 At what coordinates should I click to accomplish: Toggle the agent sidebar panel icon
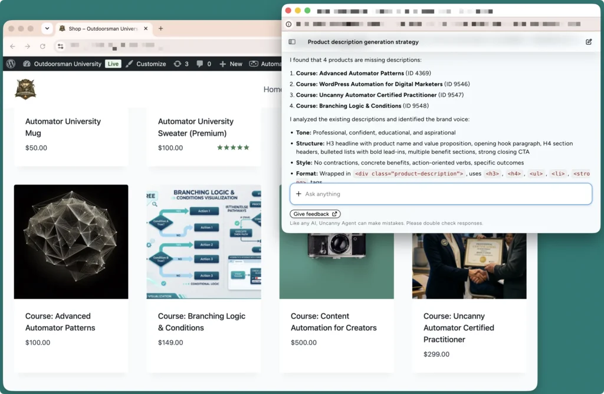point(292,42)
